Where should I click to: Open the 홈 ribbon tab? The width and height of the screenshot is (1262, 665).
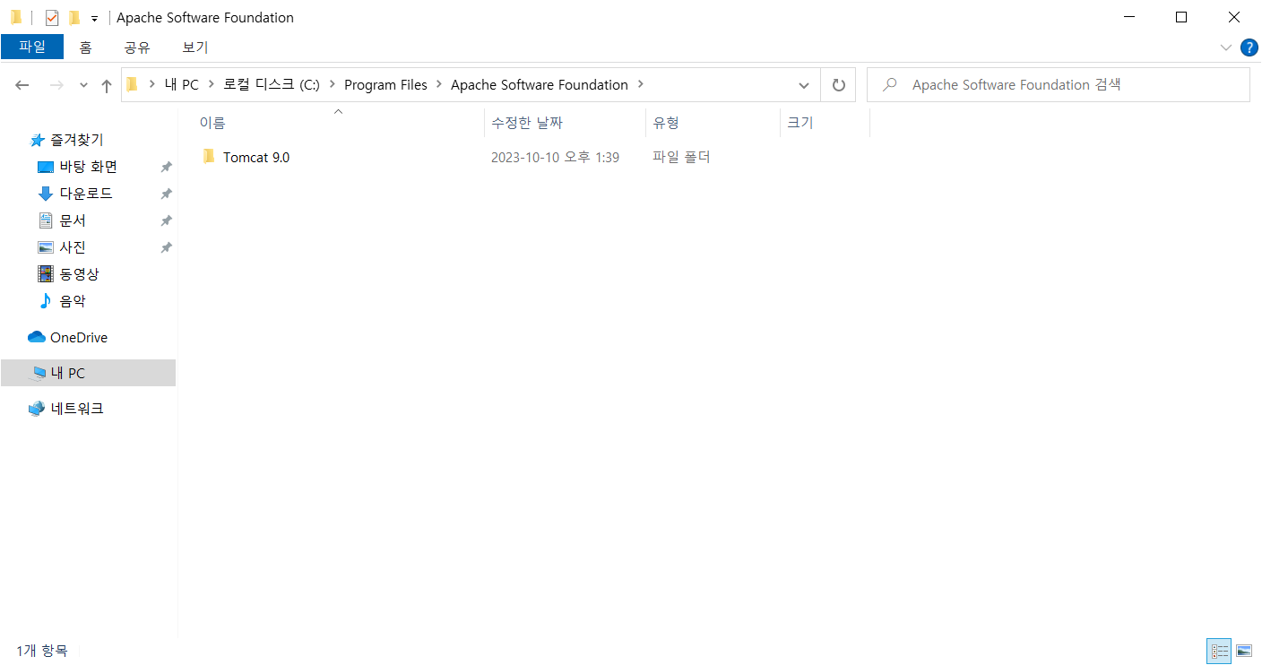85,47
